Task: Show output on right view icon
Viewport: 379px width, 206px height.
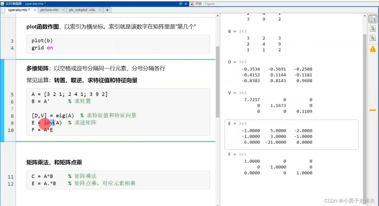Action: pos(373,19)
